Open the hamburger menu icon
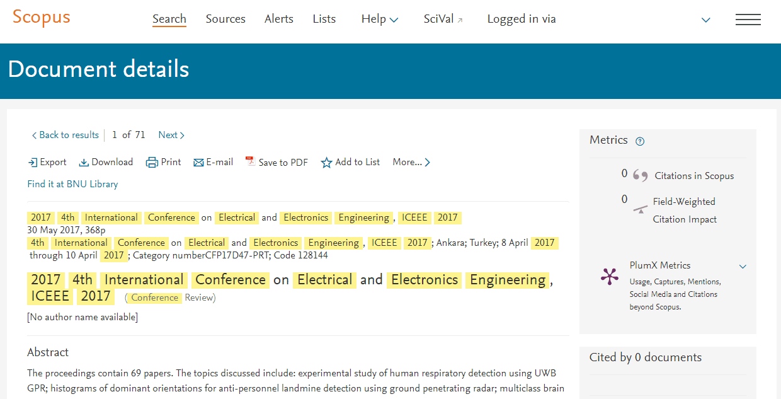The height and width of the screenshot is (399, 781). (x=748, y=20)
